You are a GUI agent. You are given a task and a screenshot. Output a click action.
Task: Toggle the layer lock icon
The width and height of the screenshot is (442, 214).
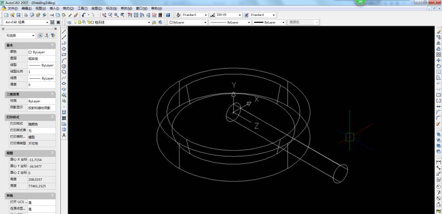coord(88,22)
